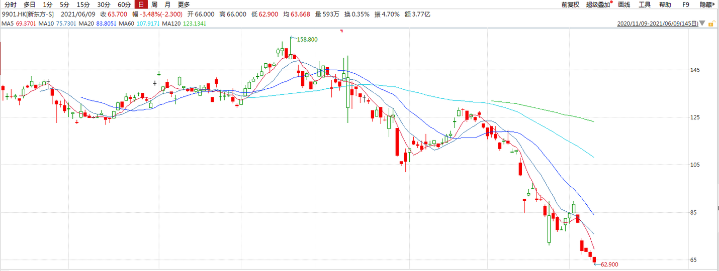Switch to the 分时 intraday chart tab
This screenshot has height=271, width=719.
point(11,5)
